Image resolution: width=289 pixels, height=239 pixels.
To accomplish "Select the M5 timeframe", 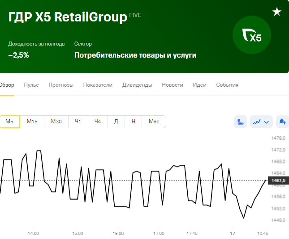I will pos(9,122).
